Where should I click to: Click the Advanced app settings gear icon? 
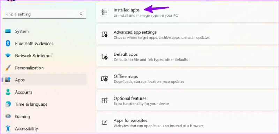[x=104, y=34]
